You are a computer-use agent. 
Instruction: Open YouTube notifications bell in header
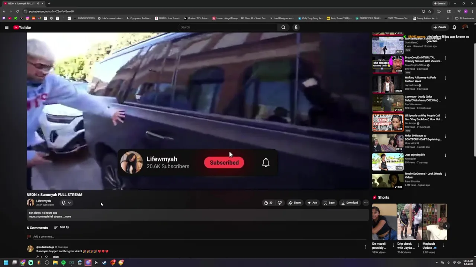454,27
